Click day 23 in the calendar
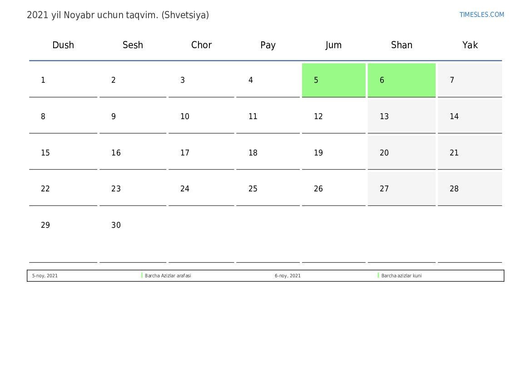The width and height of the screenshot is (531, 376). [133, 189]
